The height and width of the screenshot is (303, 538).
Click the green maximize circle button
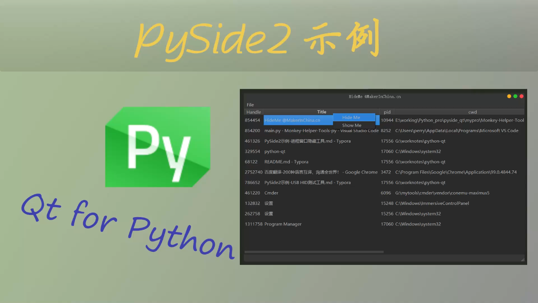[515, 96]
